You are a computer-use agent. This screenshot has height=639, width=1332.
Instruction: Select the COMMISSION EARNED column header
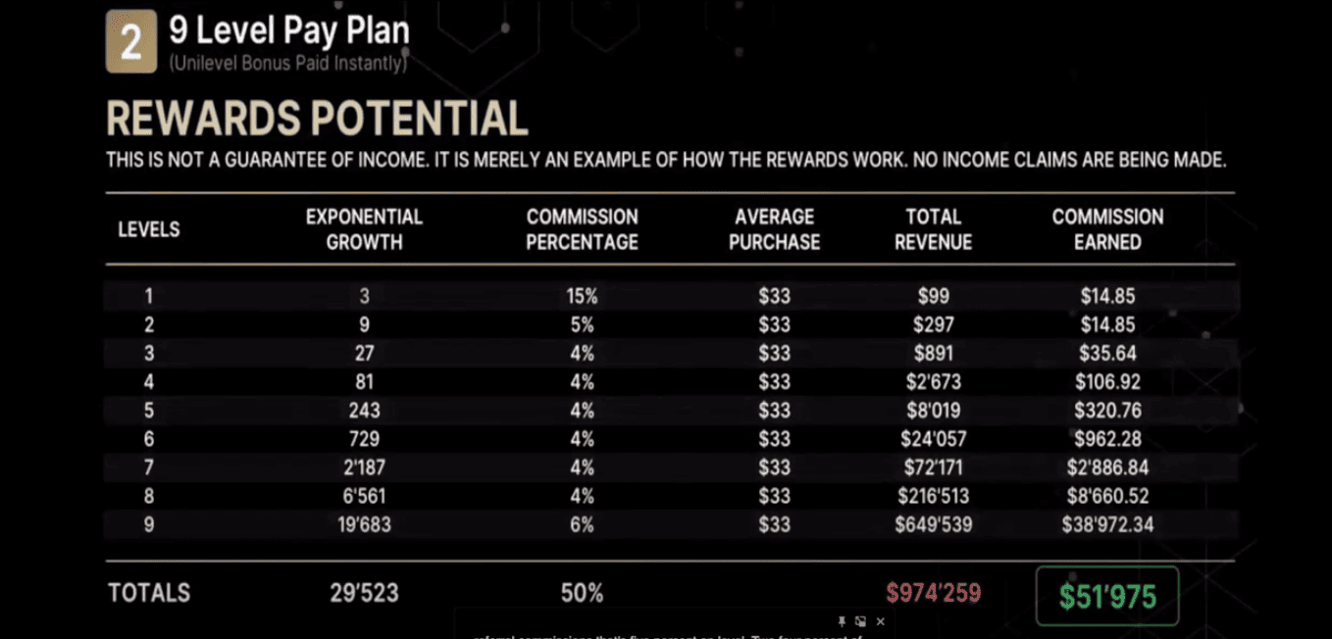pos(1107,229)
